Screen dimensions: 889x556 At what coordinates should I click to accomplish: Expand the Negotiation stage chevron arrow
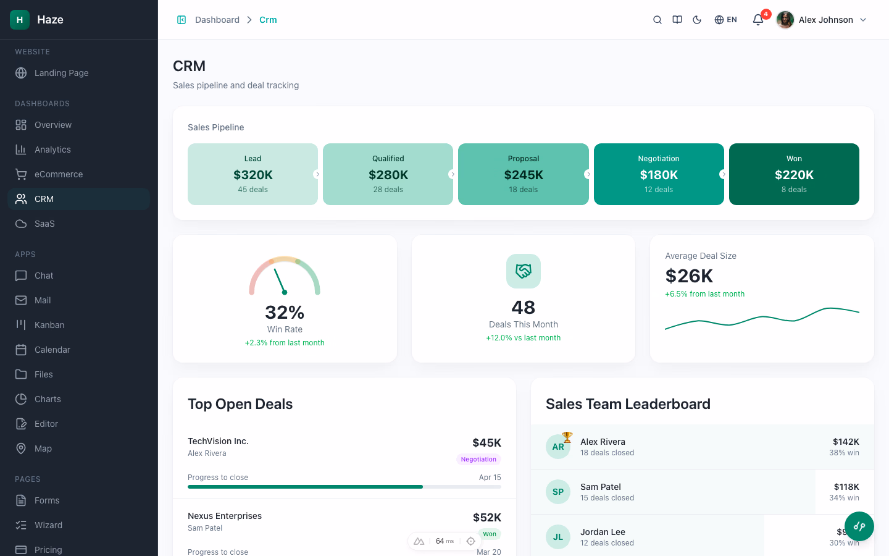[724, 174]
